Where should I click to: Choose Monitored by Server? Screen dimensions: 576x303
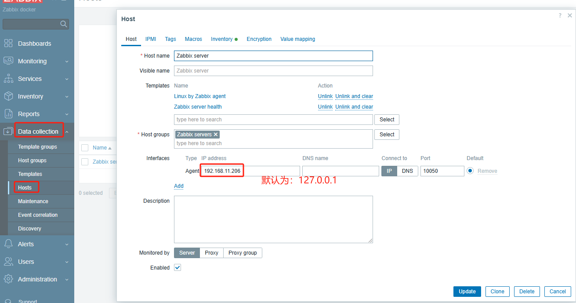click(187, 253)
